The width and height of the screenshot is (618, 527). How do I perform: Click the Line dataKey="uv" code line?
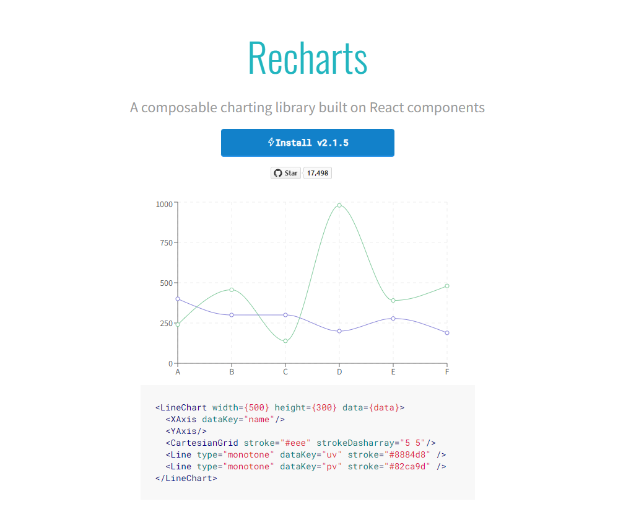pyautogui.click(x=306, y=454)
